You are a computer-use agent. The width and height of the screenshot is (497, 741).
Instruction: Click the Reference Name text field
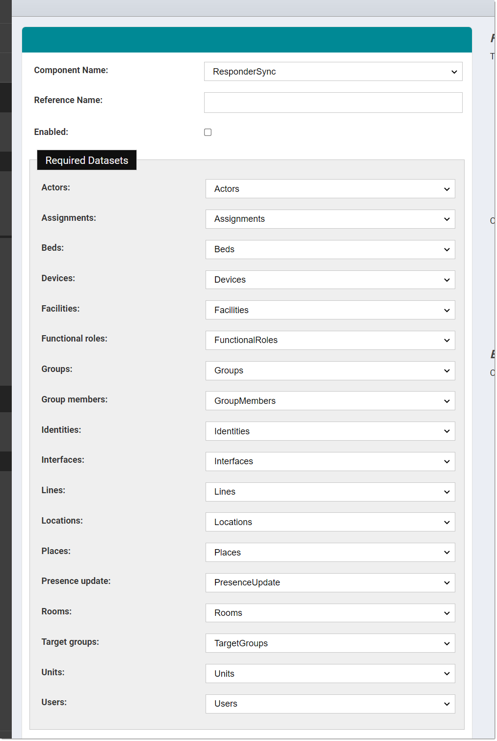click(x=333, y=103)
